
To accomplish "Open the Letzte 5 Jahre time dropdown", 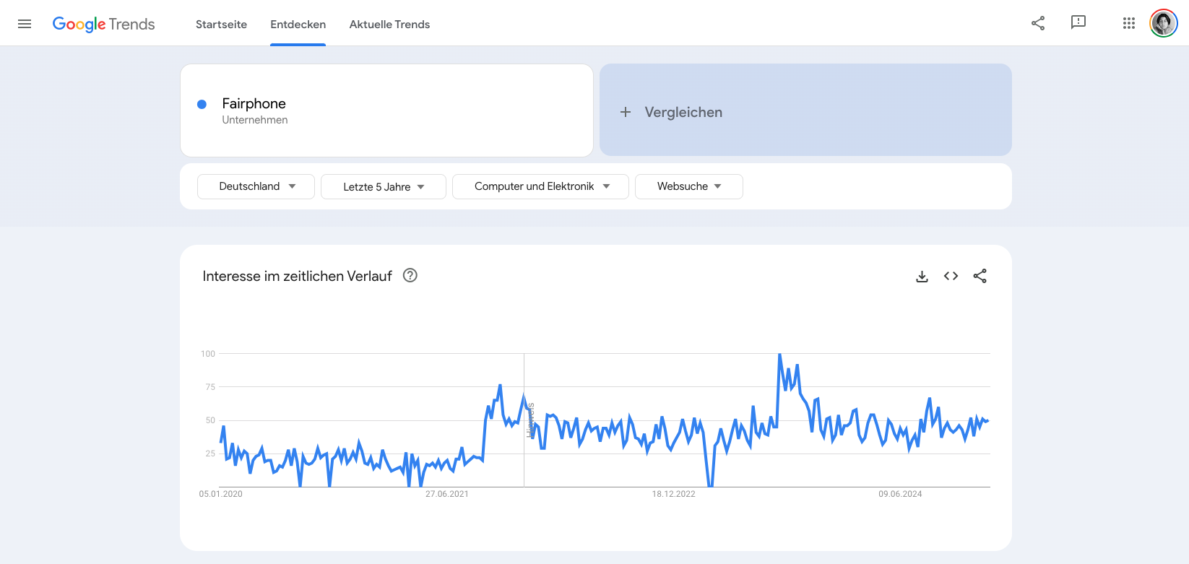I will click(x=384, y=186).
